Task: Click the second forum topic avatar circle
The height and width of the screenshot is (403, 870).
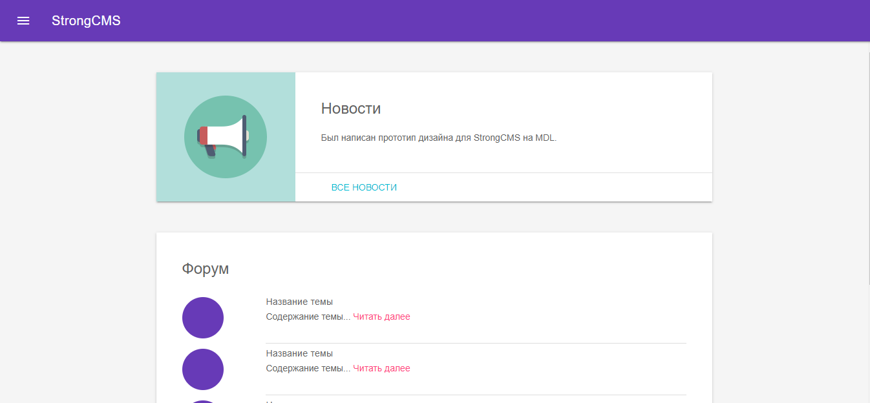Action: 203,369
